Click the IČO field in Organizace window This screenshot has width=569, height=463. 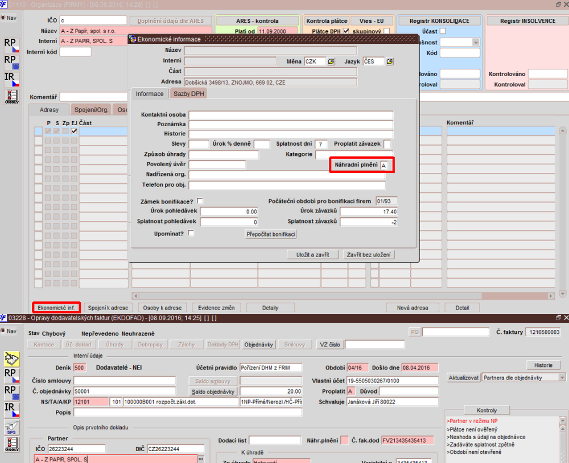[x=93, y=20]
